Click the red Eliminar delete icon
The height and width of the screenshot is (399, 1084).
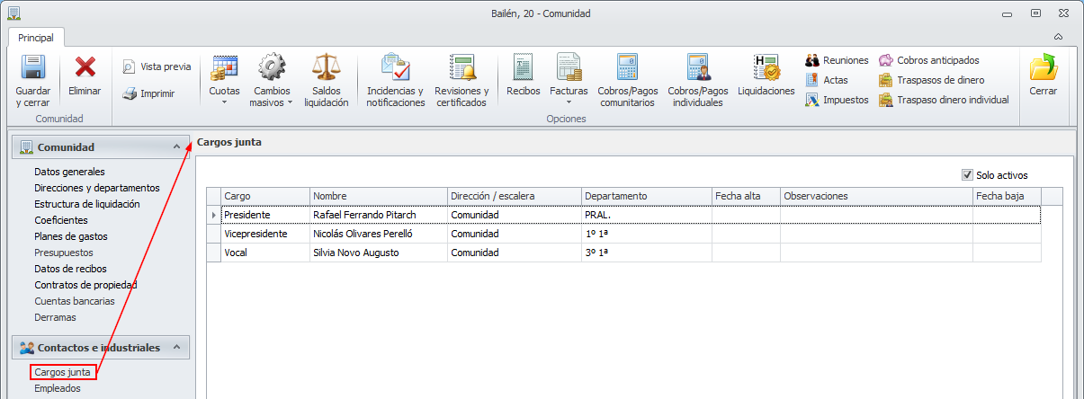click(85, 68)
